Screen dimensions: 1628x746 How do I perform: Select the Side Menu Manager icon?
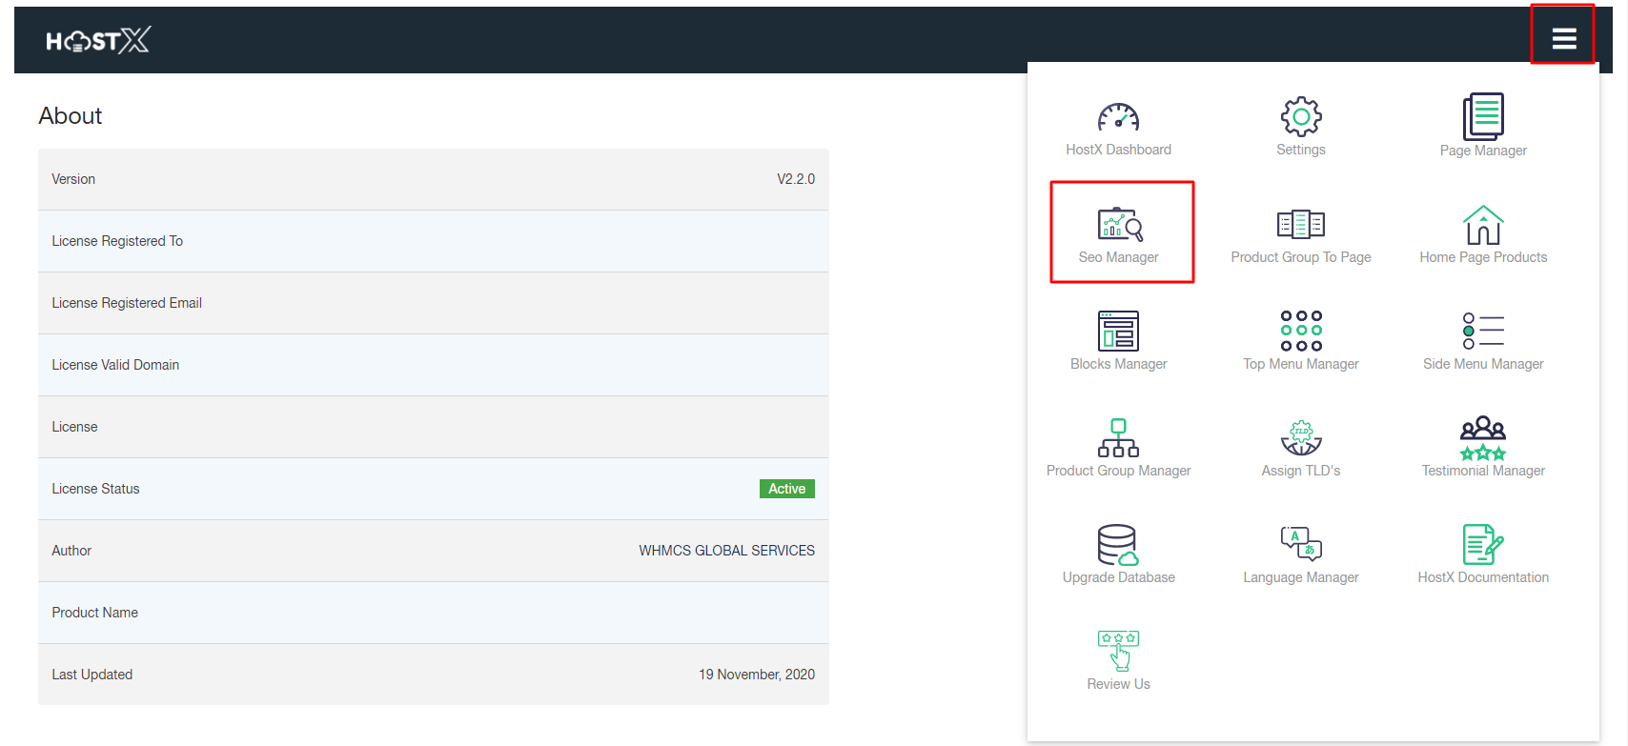click(1483, 332)
